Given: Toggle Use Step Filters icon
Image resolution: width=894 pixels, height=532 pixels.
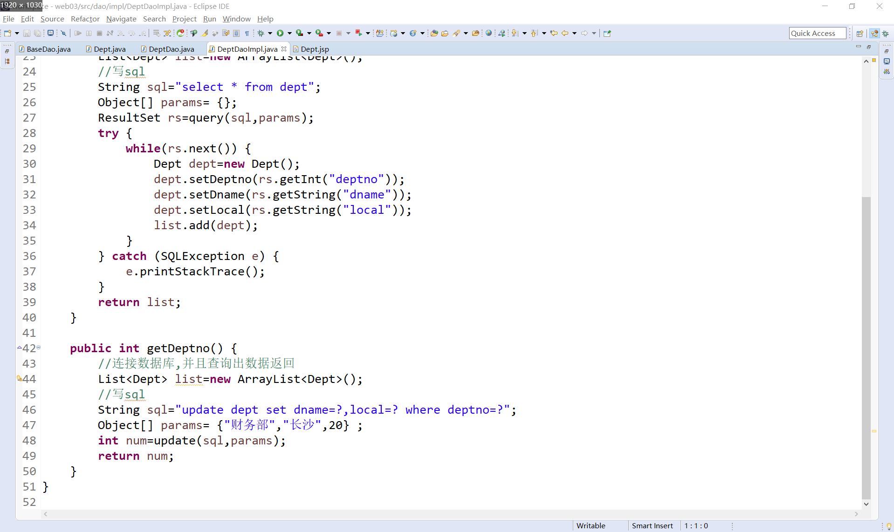Looking at the screenshot, I should click(x=167, y=33).
